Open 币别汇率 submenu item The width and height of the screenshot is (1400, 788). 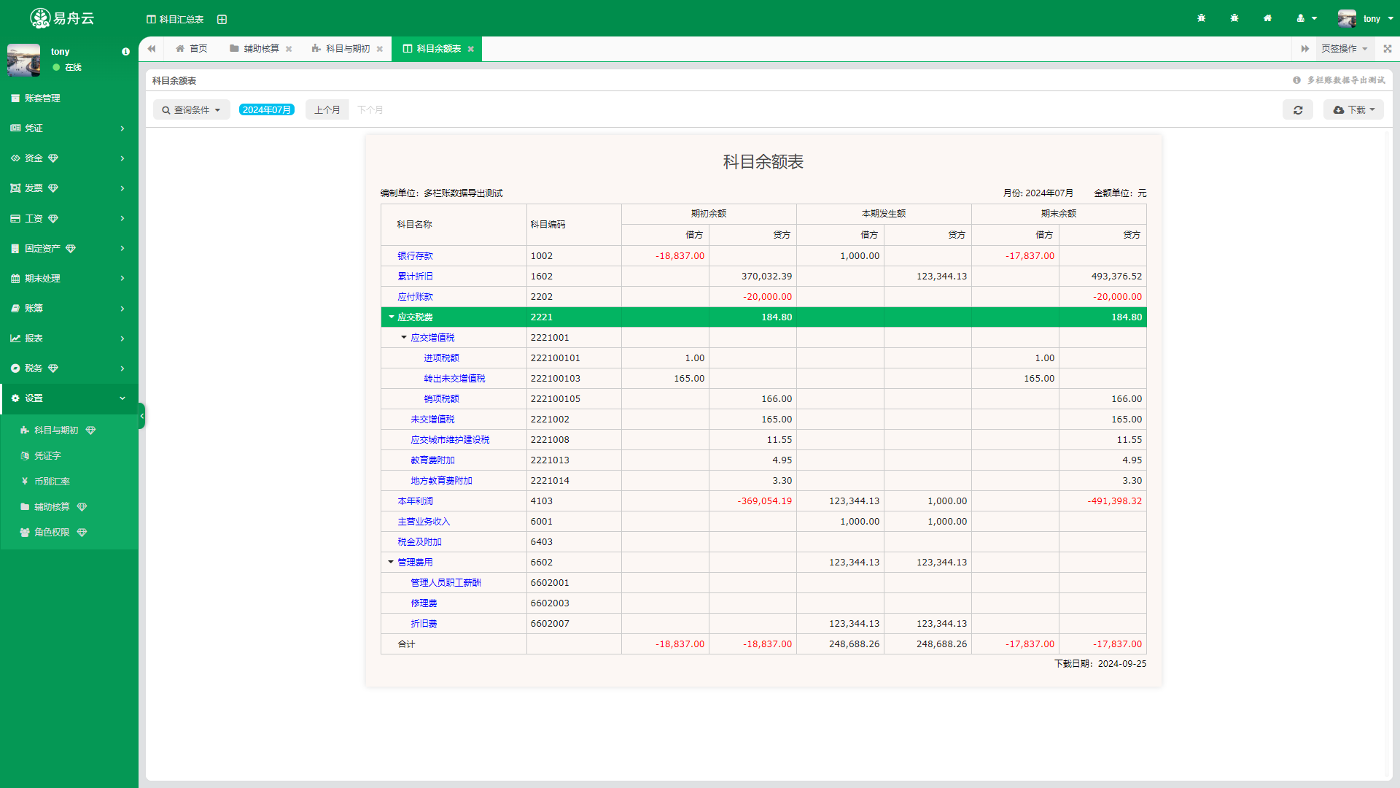[69, 481]
